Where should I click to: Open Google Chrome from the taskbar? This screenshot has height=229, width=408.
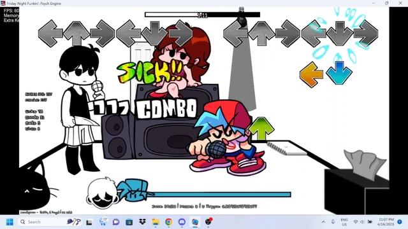(x=168, y=222)
